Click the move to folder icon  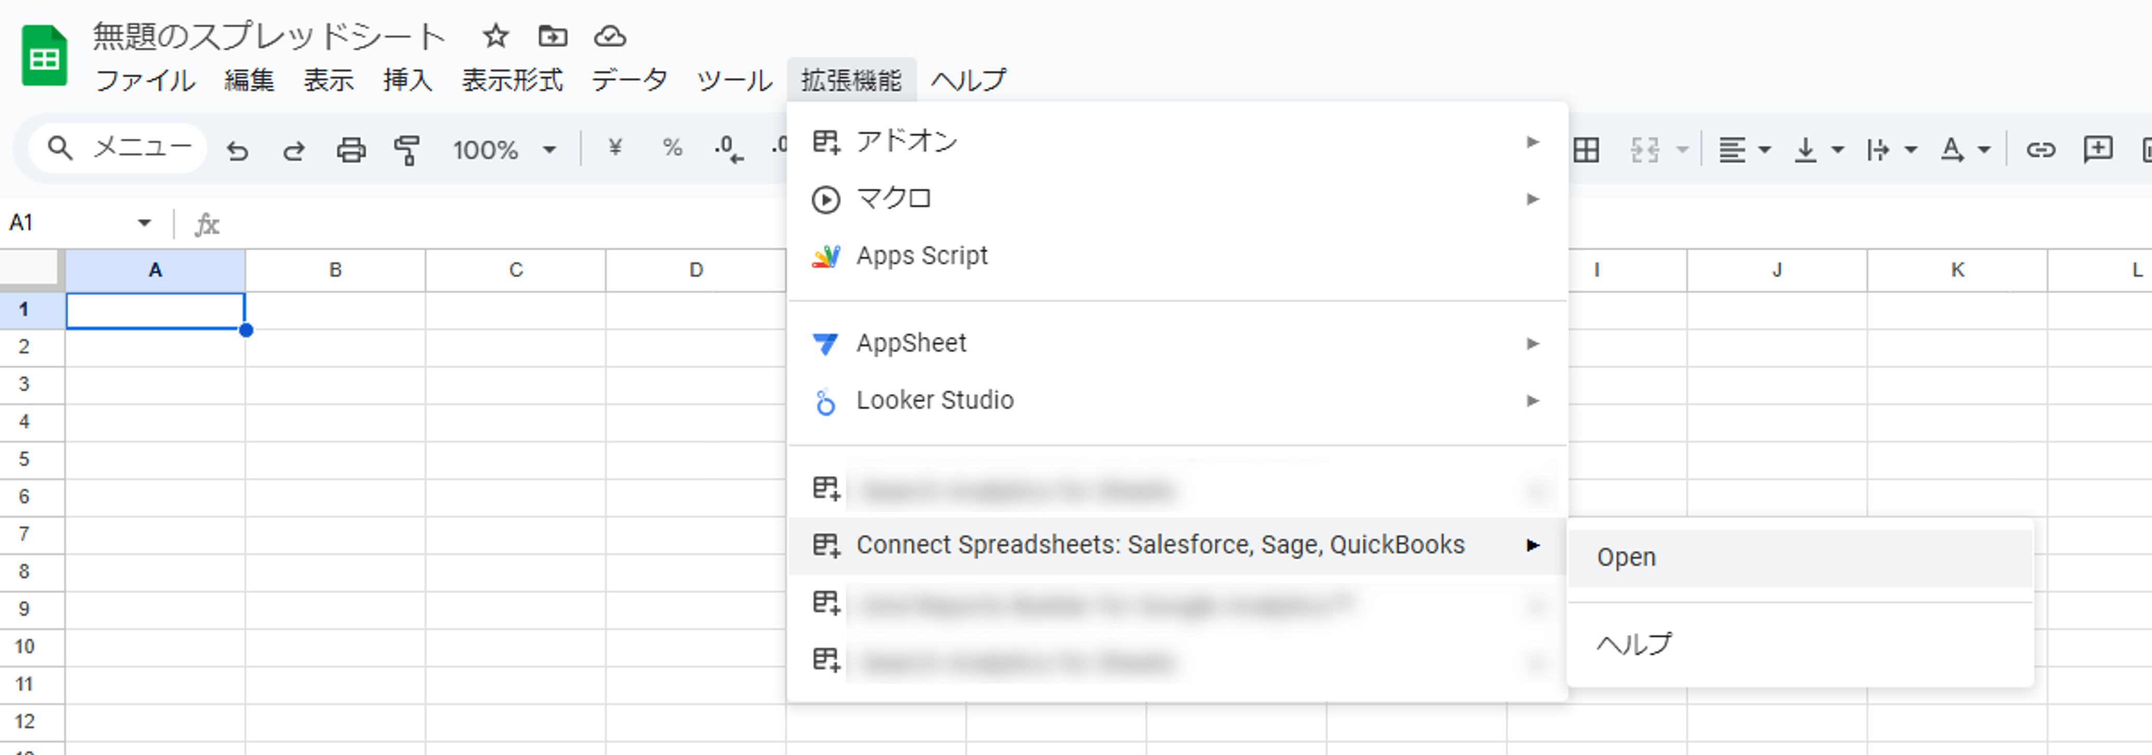pyautogui.click(x=552, y=36)
